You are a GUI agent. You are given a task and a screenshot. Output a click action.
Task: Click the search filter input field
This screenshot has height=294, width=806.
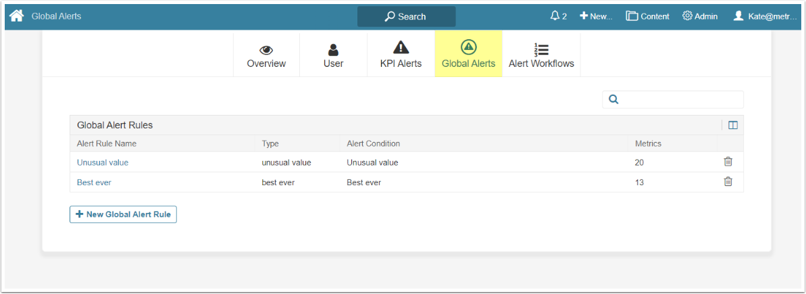coord(673,100)
